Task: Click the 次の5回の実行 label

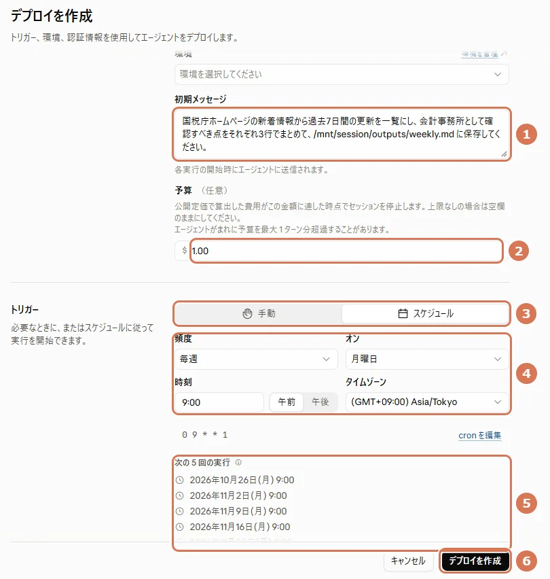Action: [x=202, y=462]
